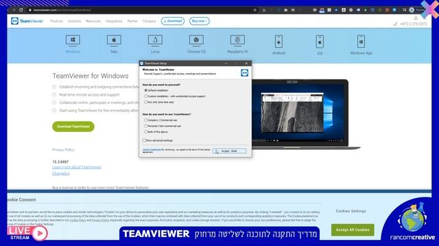Screen dimensions: 439x246
Task: Choose Run only (one time use)
Action: (x=145, y=102)
